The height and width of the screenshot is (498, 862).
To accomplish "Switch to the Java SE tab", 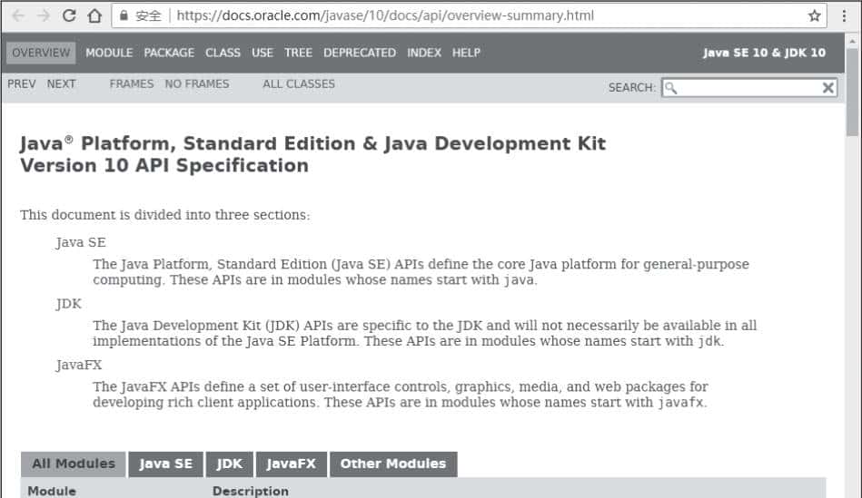I will click(166, 464).
